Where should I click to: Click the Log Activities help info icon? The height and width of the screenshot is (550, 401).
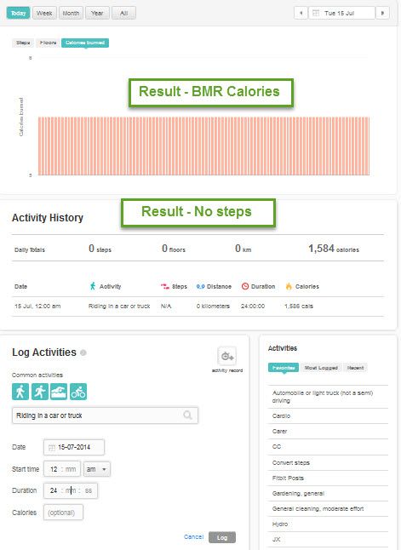83,352
